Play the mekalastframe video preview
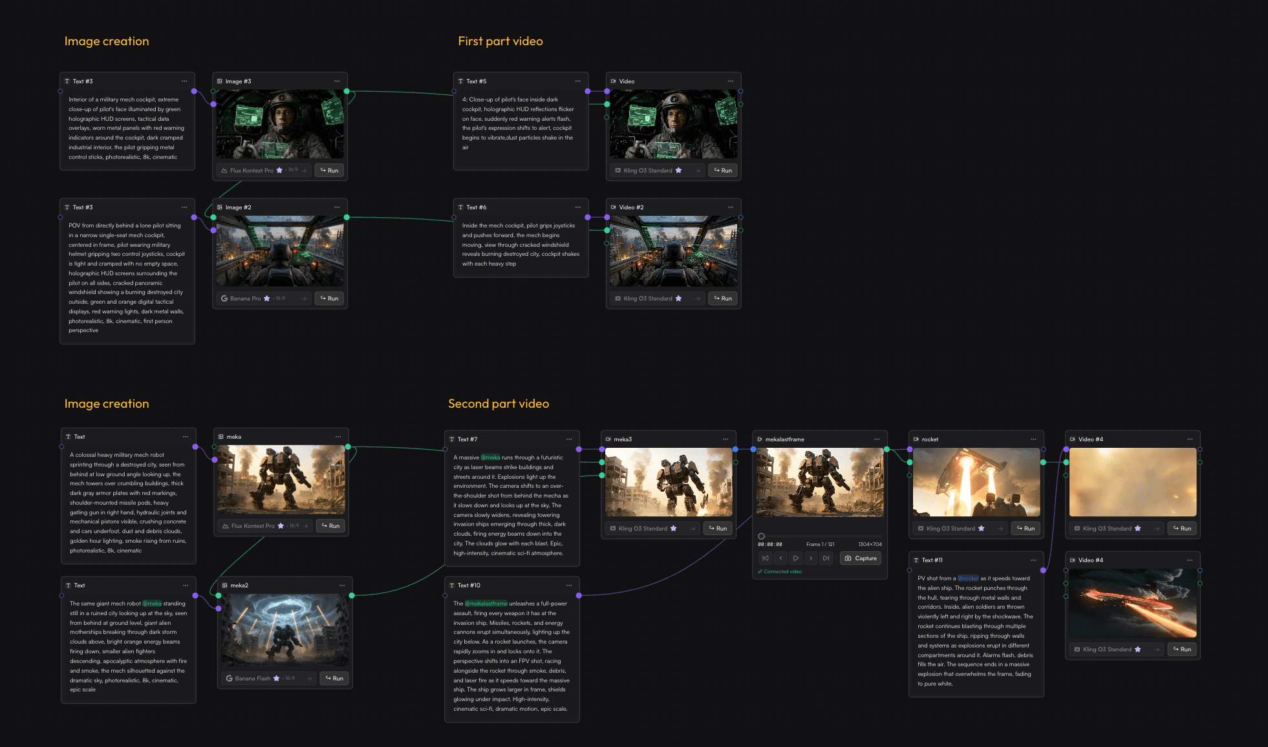 point(796,558)
